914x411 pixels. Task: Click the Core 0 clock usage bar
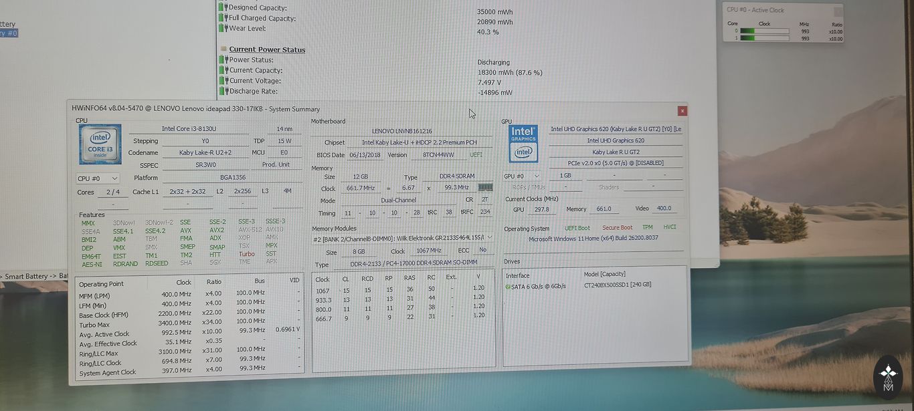click(764, 31)
